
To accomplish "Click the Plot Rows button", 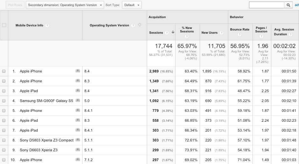I will 15,5.
